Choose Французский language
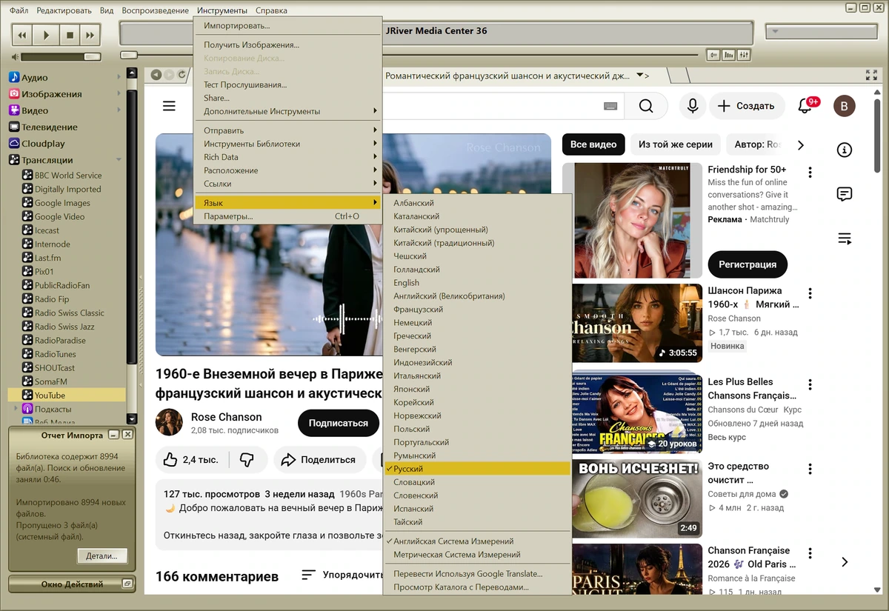The width and height of the screenshot is (889, 611). click(x=478, y=310)
